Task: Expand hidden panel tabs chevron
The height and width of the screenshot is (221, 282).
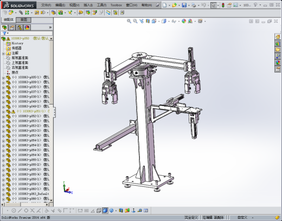Action: pyautogui.click(x=50, y=28)
